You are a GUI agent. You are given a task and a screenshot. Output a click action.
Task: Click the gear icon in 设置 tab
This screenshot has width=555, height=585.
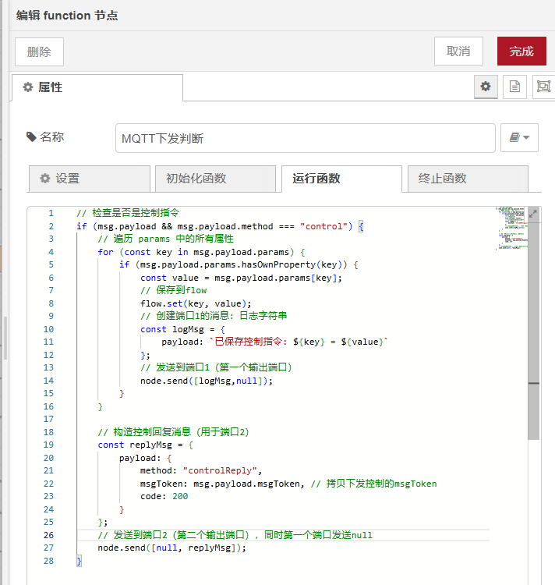pos(45,179)
